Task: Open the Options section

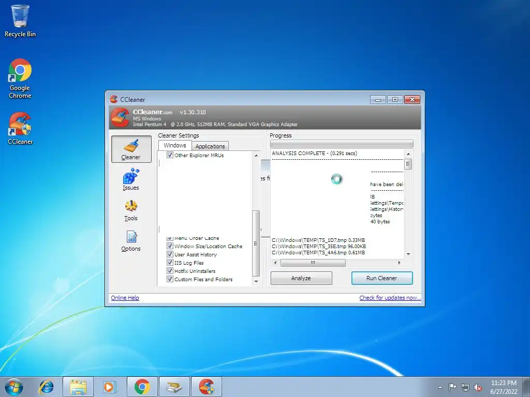Action: pos(131,241)
